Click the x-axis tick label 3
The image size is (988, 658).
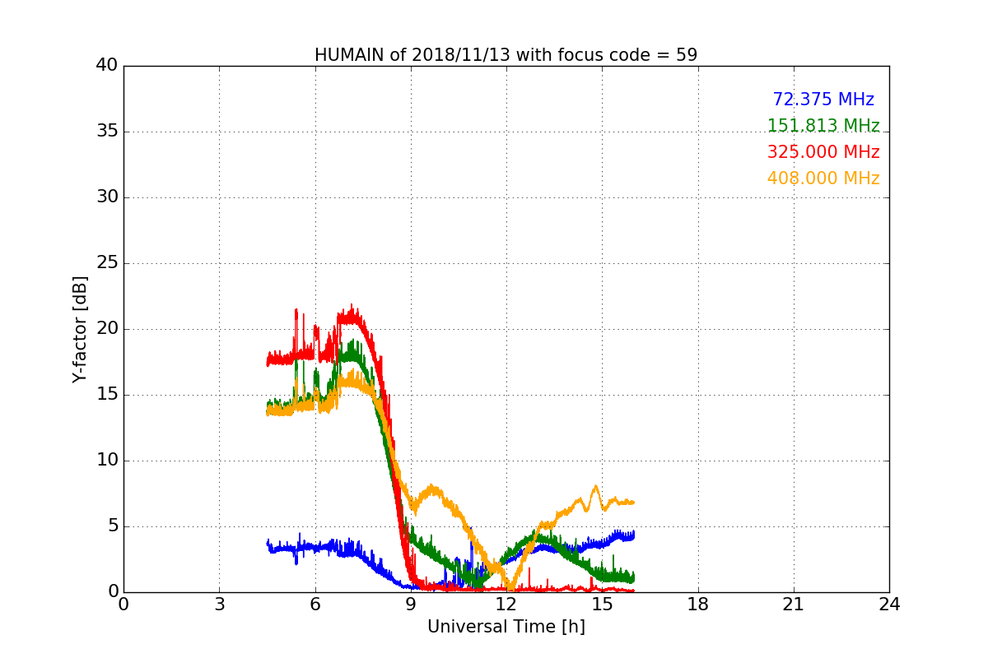219,605
